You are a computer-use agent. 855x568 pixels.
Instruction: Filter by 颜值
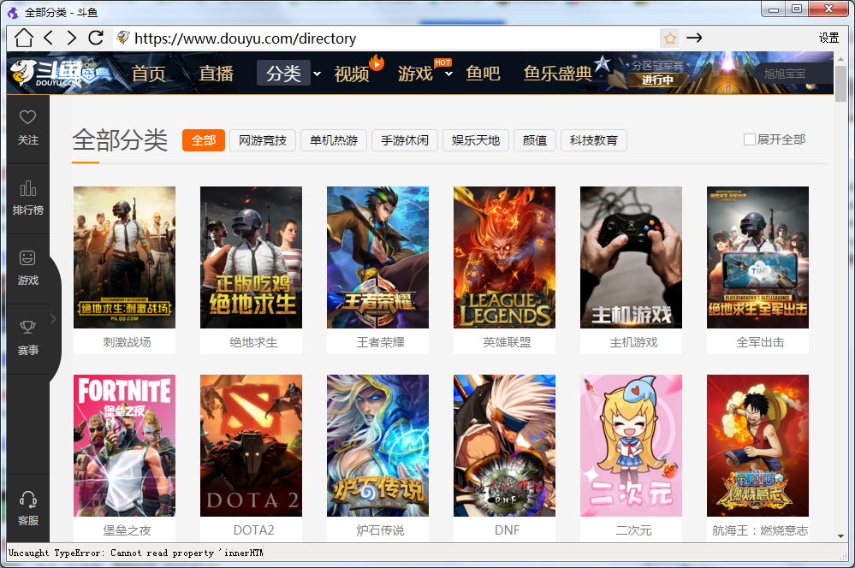pyautogui.click(x=534, y=140)
